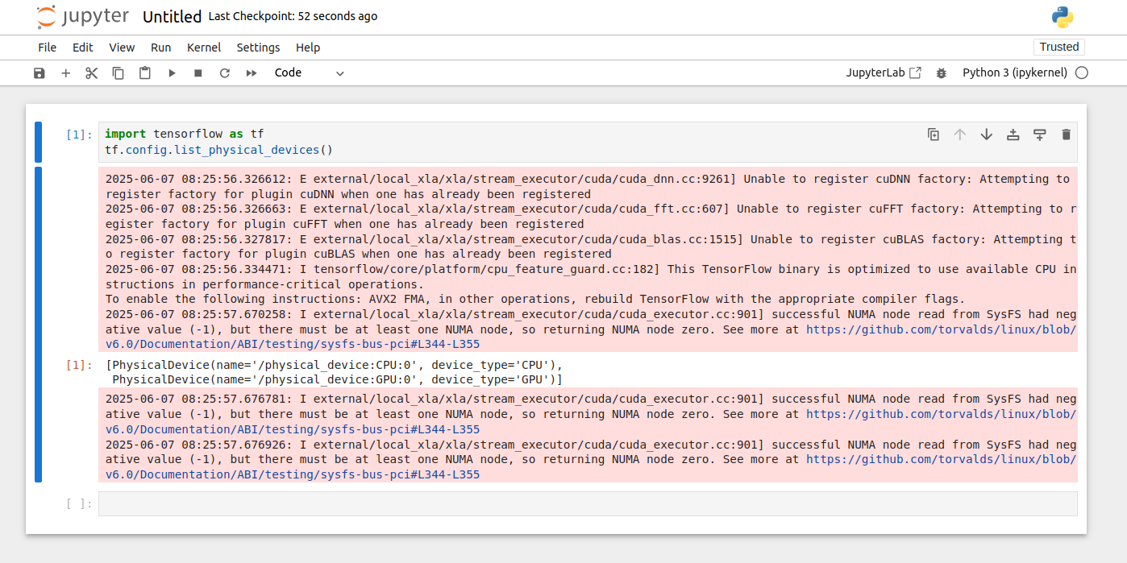Image resolution: width=1127 pixels, height=563 pixels.
Task: Run the selected cell with play icon
Action: click(172, 73)
